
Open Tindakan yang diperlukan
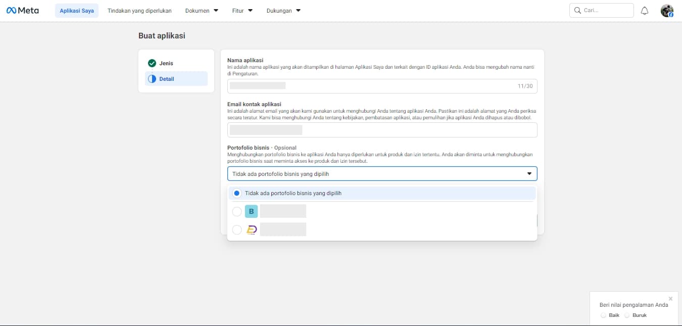(139, 11)
